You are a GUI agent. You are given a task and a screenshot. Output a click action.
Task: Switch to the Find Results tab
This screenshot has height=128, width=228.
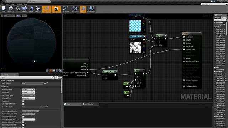(x=90, y=104)
